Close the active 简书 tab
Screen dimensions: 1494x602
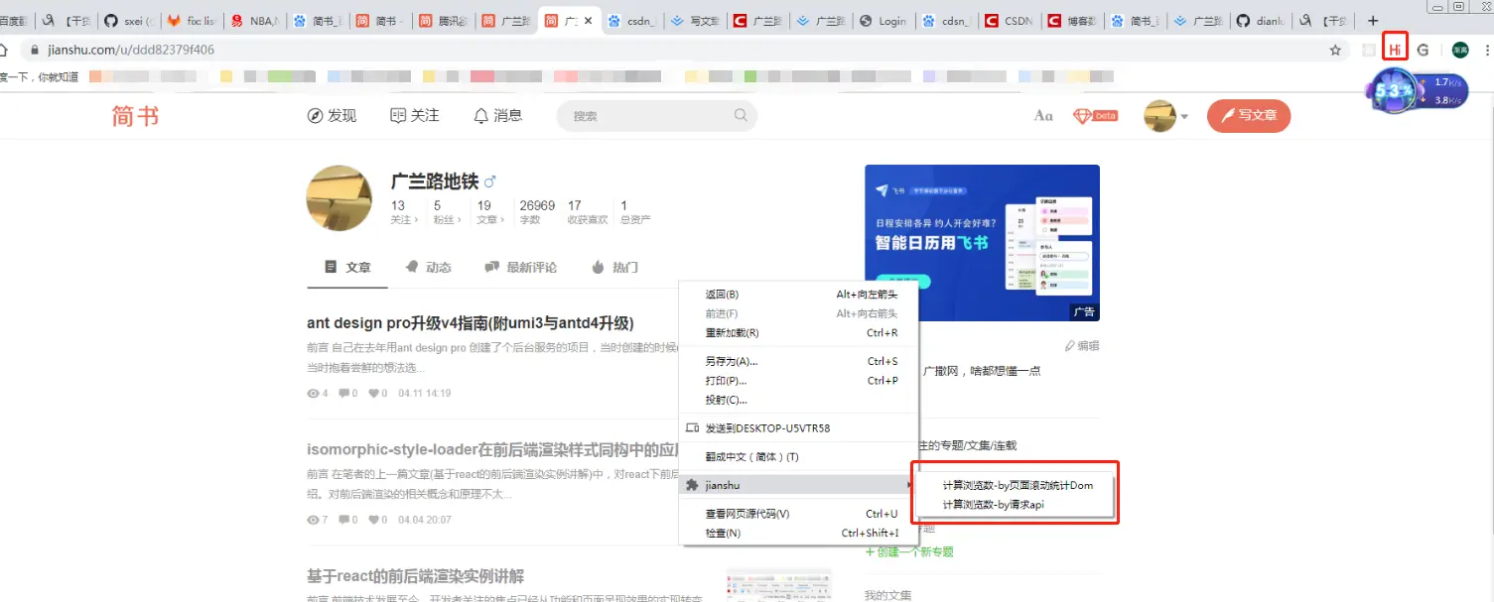(589, 20)
